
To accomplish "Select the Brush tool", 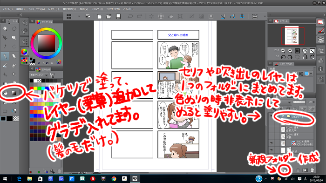I will point(5,65).
